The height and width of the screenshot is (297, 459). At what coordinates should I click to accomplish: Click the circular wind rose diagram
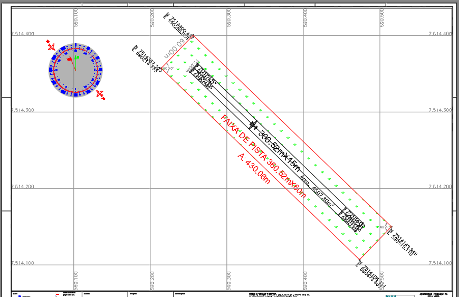[x=75, y=70]
